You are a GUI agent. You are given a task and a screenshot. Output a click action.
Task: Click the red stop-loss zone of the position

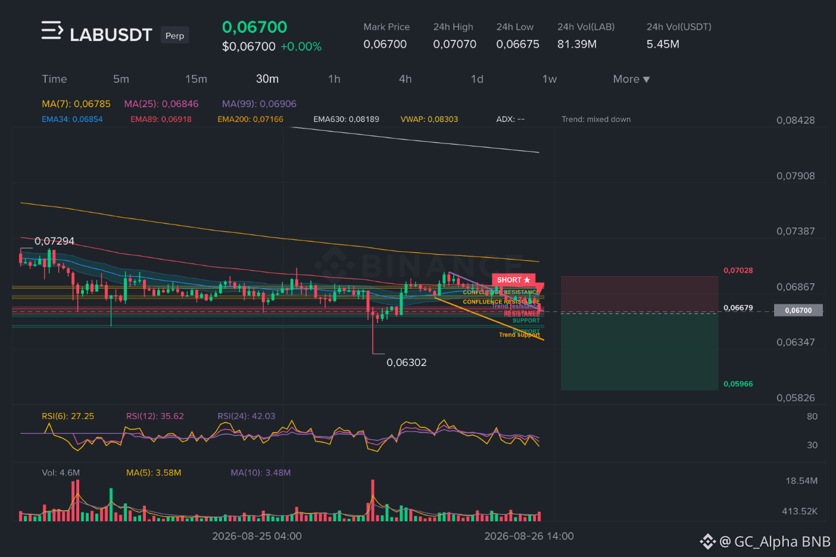(639, 293)
